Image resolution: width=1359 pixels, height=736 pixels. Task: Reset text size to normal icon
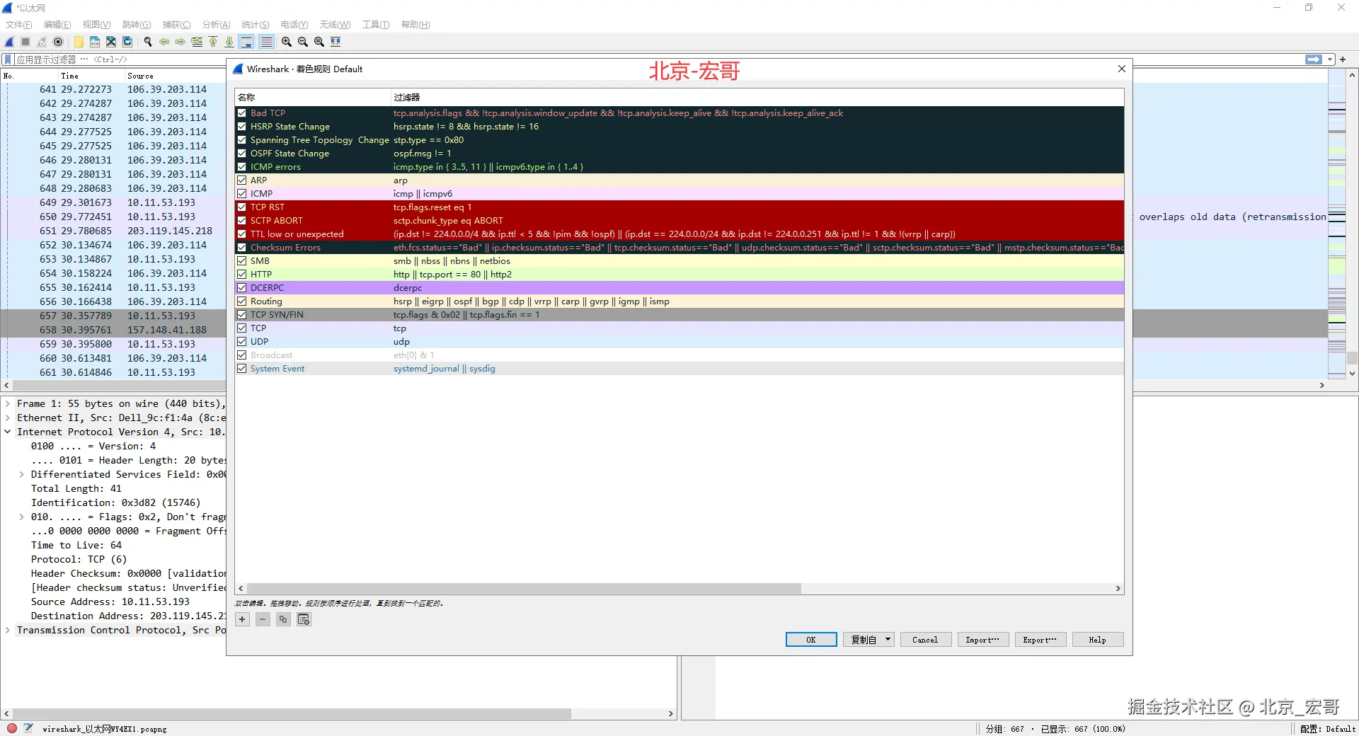pyautogui.click(x=319, y=42)
